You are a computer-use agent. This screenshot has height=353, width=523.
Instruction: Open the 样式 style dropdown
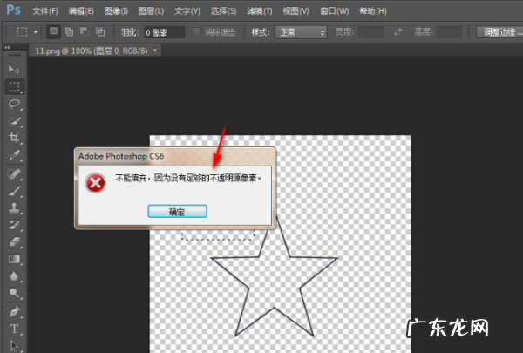point(302,32)
